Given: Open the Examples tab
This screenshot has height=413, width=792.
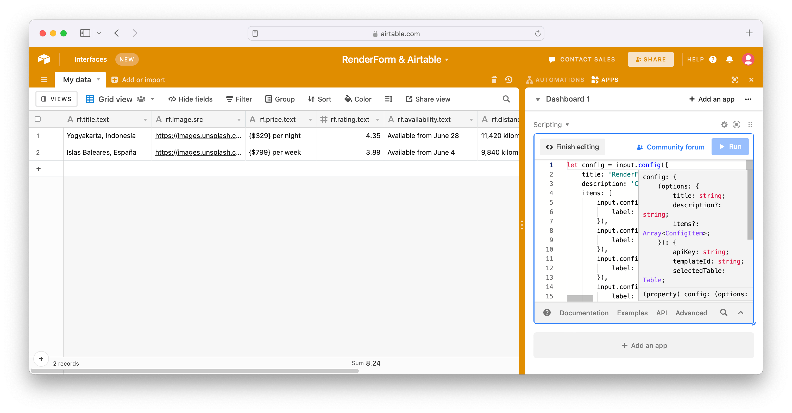Looking at the screenshot, I should pyautogui.click(x=632, y=313).
